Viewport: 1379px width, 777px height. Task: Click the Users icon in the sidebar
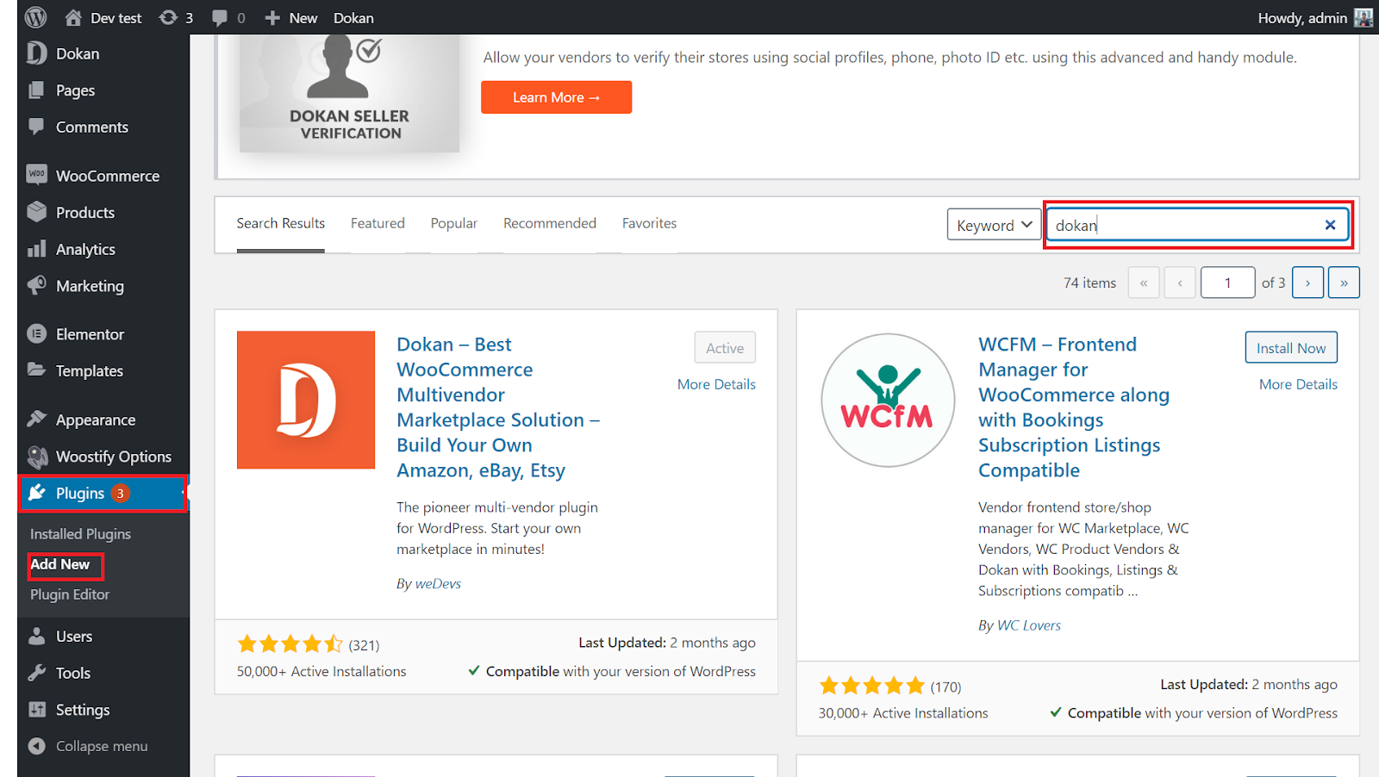[36, 637]
